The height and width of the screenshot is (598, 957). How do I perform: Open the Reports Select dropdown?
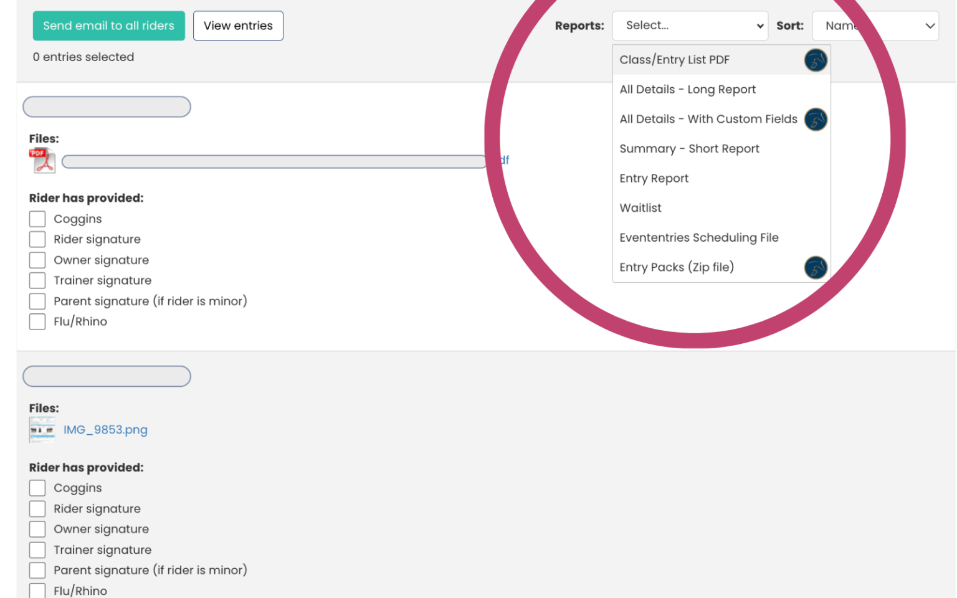pos(690,26)
